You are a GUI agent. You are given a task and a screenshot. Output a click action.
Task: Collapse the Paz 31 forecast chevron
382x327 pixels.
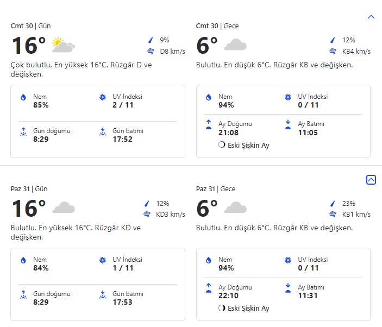pyautogui.click(x=371, y=180)
